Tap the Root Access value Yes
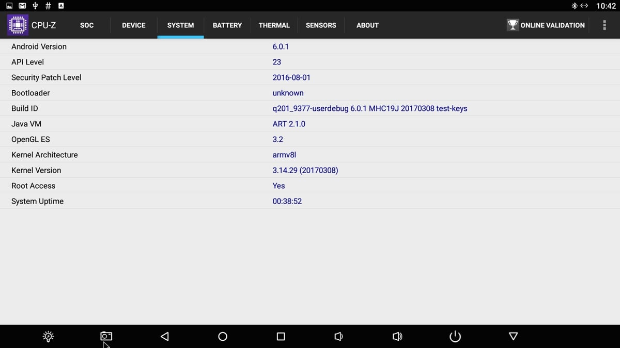Screen dimensions: 620x348 tap(278, 186)
